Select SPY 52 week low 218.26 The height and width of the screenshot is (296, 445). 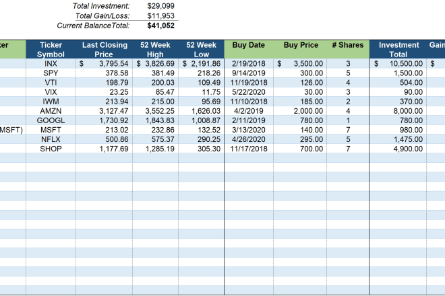pos(202,73)
